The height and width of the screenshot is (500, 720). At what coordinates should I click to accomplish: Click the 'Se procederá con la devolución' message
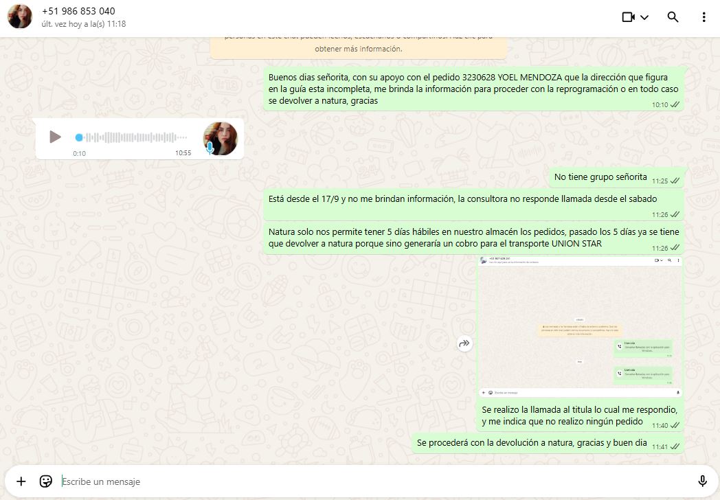(532, 443)
